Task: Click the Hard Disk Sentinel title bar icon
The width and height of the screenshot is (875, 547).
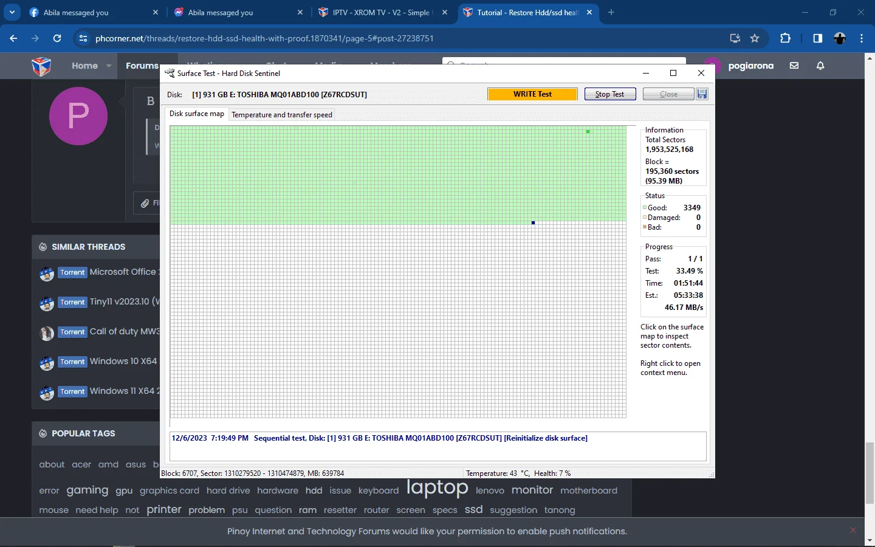Action: coord(170,73)
